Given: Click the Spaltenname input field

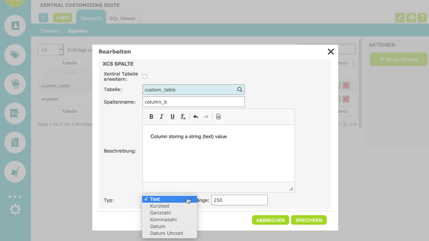Looking at the screenshot, I should pos(194,102).
